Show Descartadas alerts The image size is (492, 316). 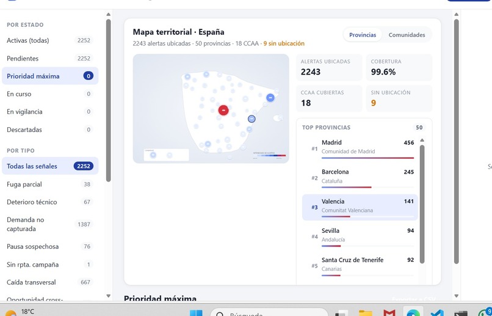[x=50, y=130]
